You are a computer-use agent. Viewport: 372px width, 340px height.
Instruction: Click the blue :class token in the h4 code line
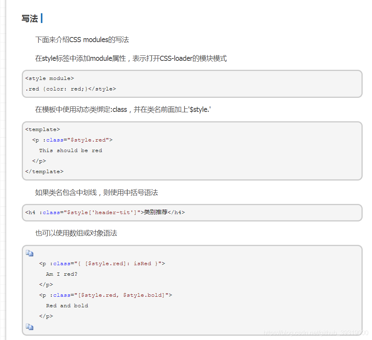coord(51,212)
